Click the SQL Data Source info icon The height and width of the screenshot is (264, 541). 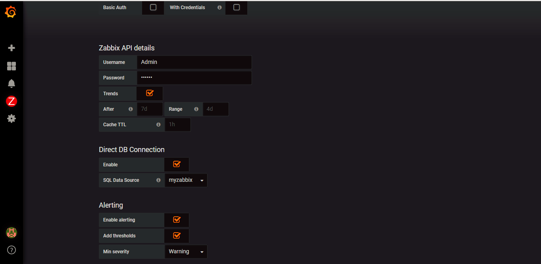pos(158,180)
